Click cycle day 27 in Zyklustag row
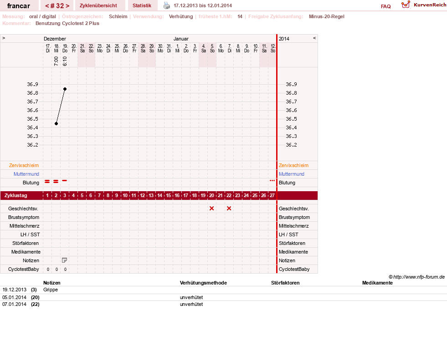The width and height of the screenshot is (447, 346). coord(272,195)
